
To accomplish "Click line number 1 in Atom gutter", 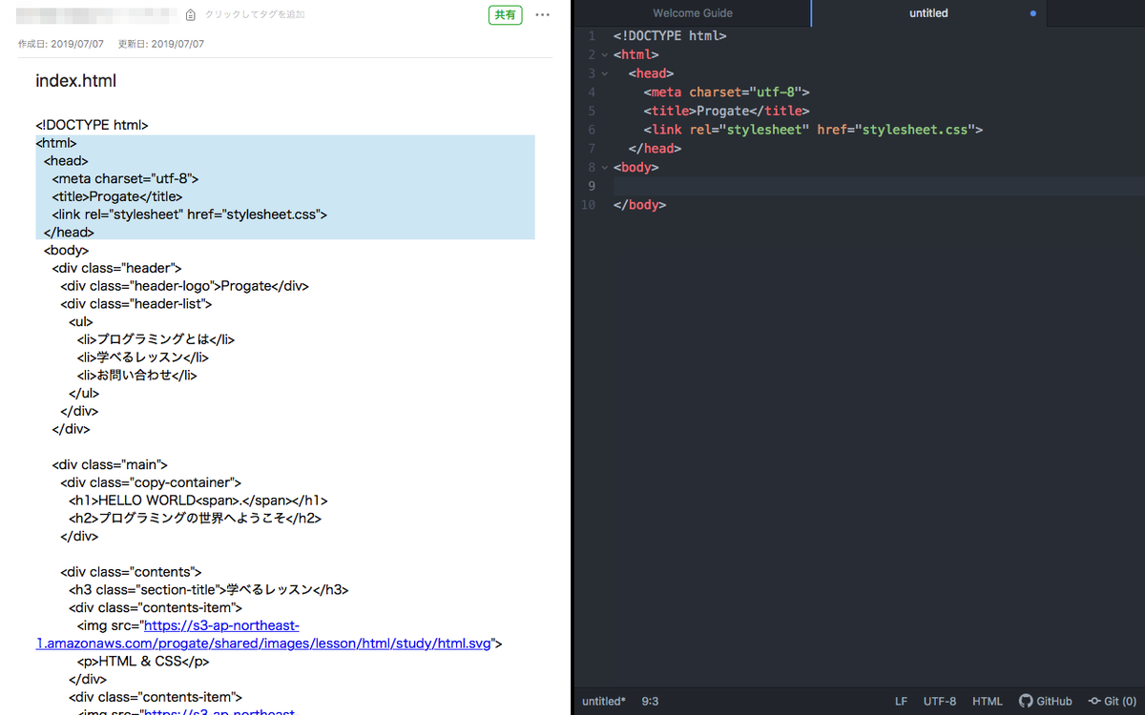I will click(x=592, y=36).
